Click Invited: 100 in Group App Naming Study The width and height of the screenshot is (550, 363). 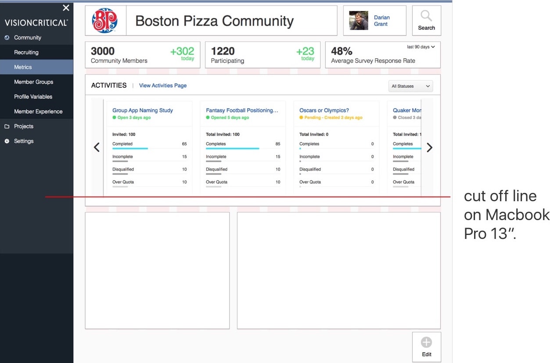point(124,135)
